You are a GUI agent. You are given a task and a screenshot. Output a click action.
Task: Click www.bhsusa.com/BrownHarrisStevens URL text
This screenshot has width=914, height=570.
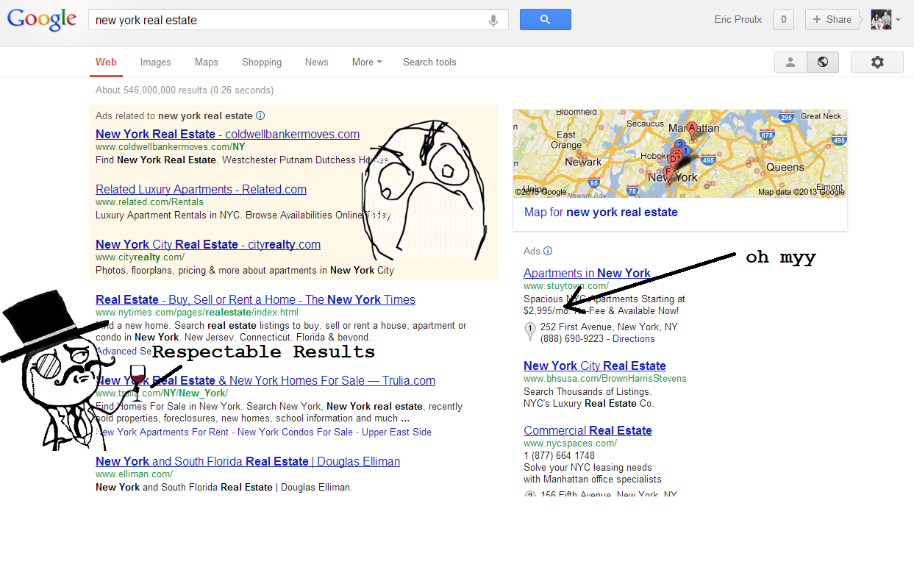click(604, 379)
